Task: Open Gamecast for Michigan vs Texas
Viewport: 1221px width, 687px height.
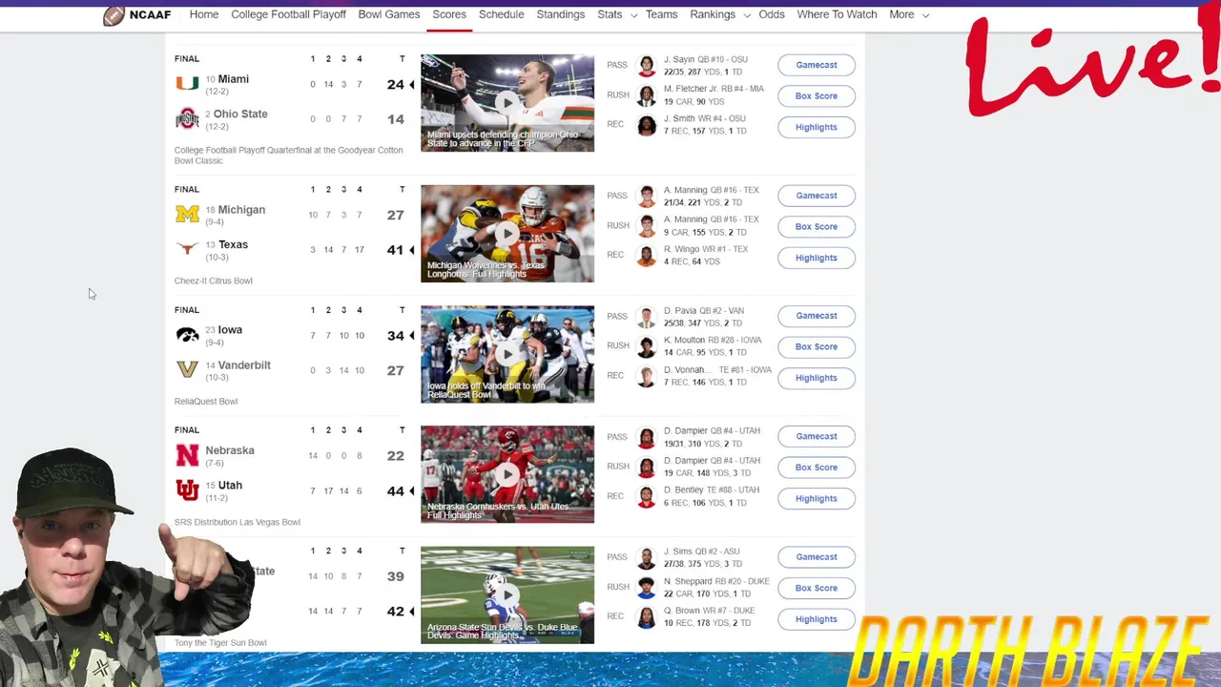Action: pos(817,196)
